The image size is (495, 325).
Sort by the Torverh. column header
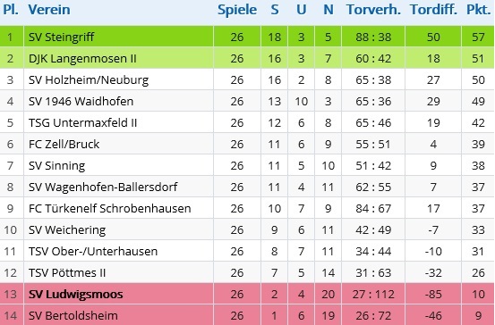pyautogui.click(x=373, y=10)
